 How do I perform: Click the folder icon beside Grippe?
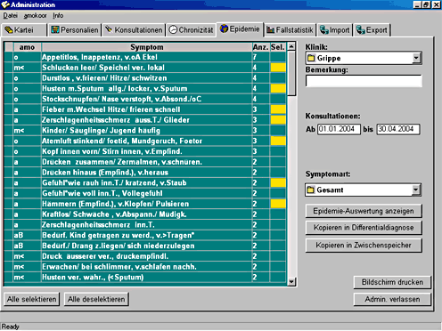pos(311,58)
